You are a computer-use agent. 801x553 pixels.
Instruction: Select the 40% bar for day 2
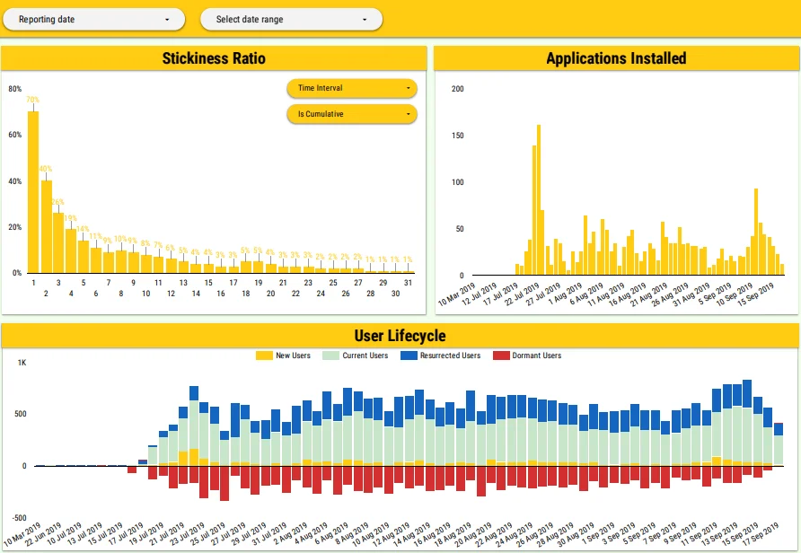(46, 227)
